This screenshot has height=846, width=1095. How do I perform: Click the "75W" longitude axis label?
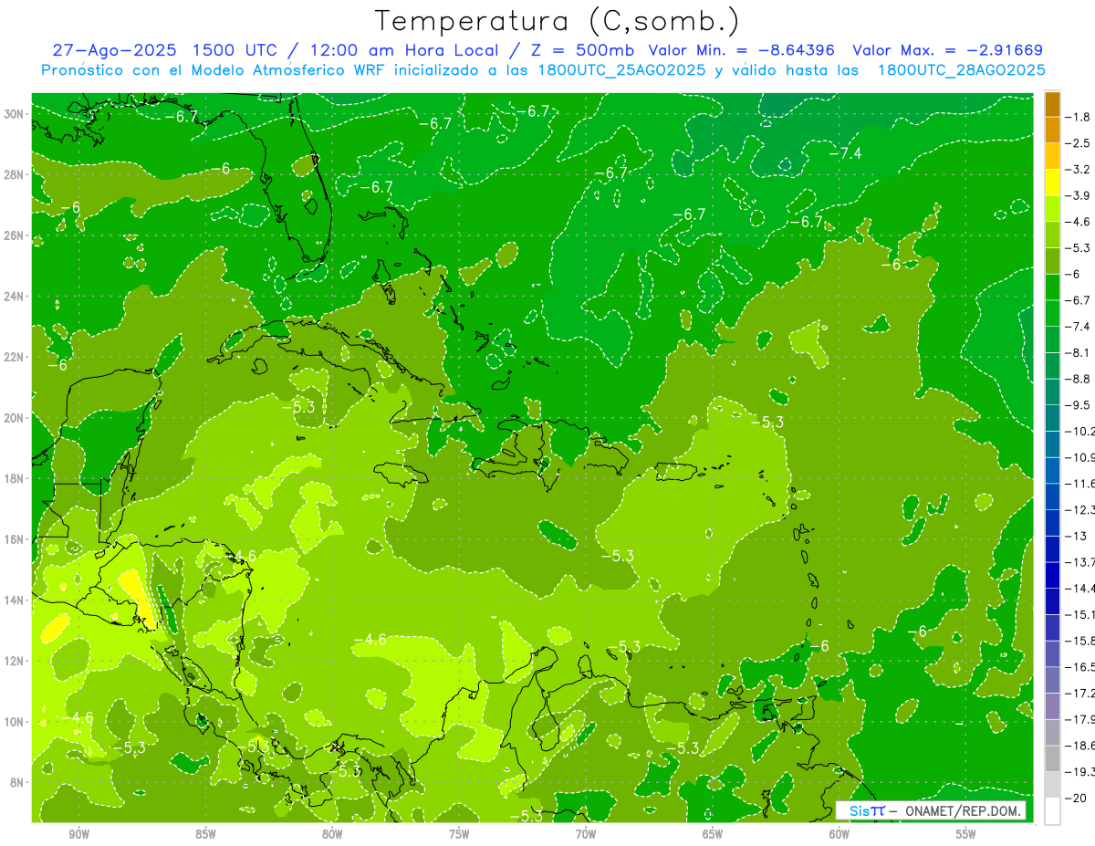pyautogui.click(x=459, y=834)
